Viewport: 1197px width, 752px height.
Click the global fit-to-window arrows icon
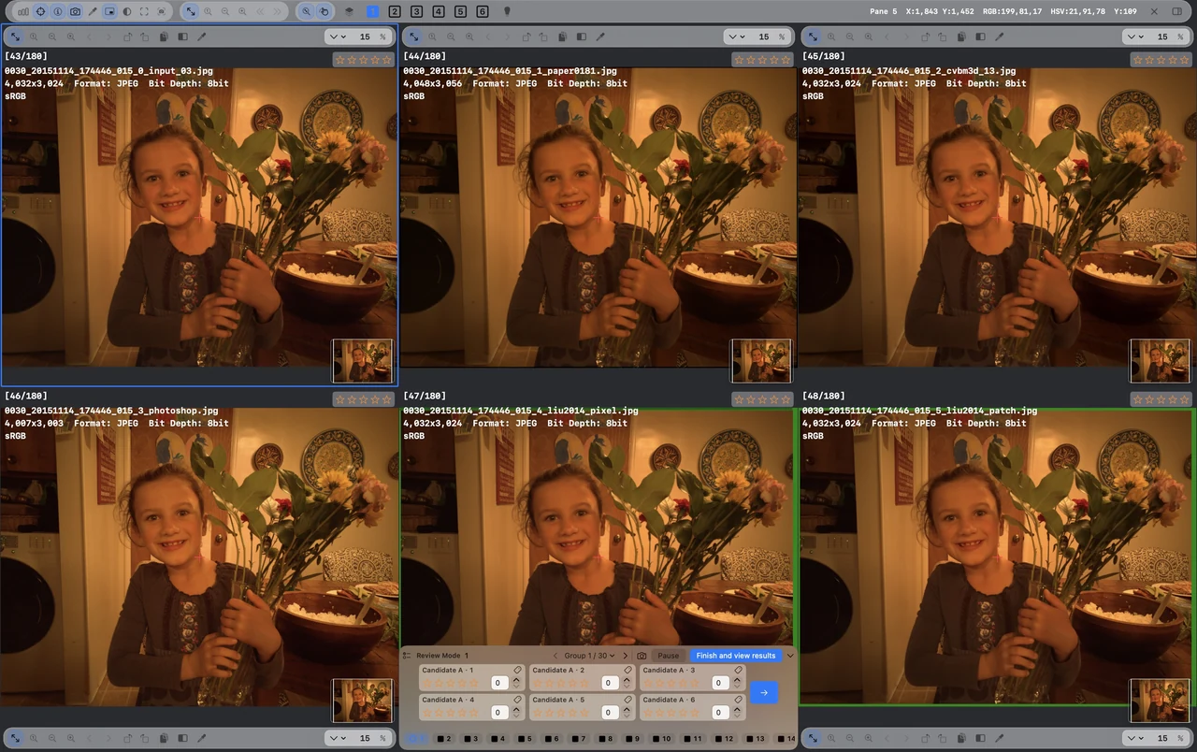[x=191, y=11]
